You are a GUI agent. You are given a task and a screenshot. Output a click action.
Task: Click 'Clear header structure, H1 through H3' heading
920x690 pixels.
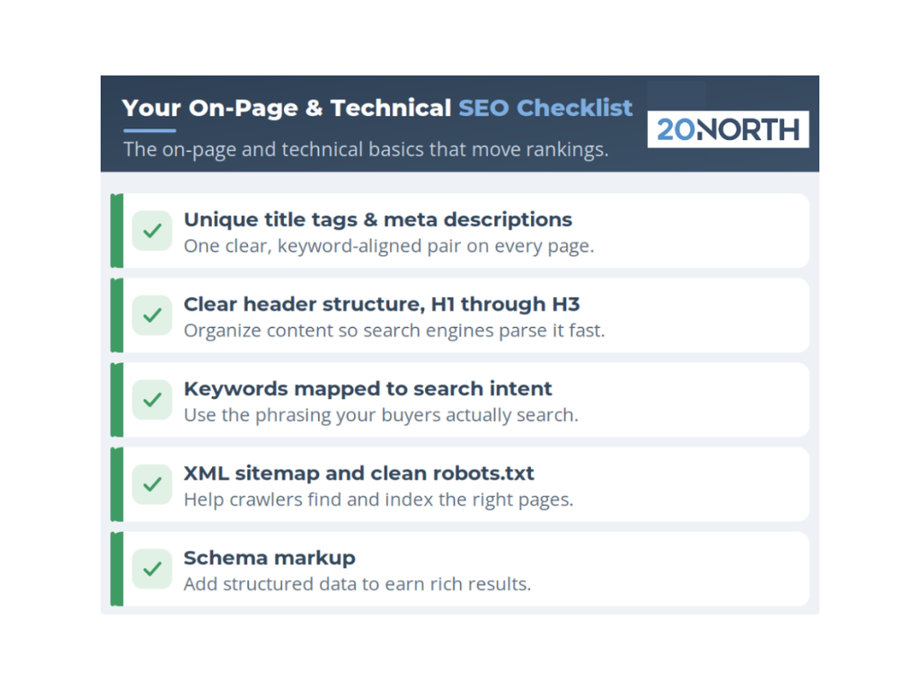(x=381, y=304)
